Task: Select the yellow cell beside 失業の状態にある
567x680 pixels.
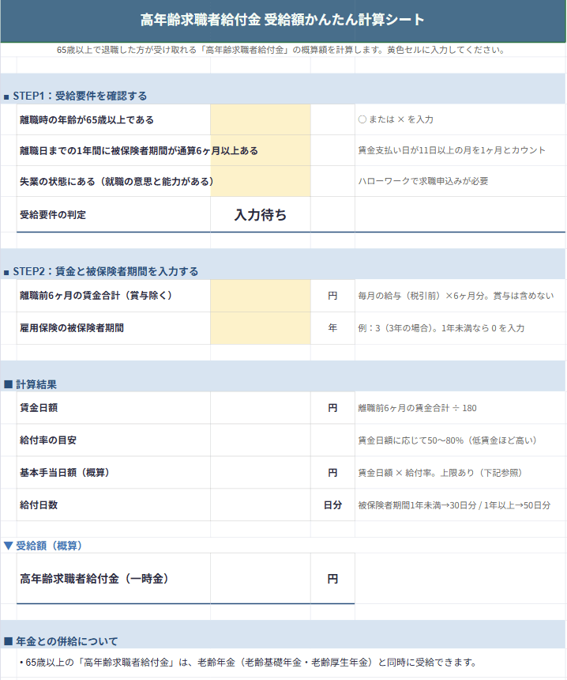Action: tap(260, 181)
